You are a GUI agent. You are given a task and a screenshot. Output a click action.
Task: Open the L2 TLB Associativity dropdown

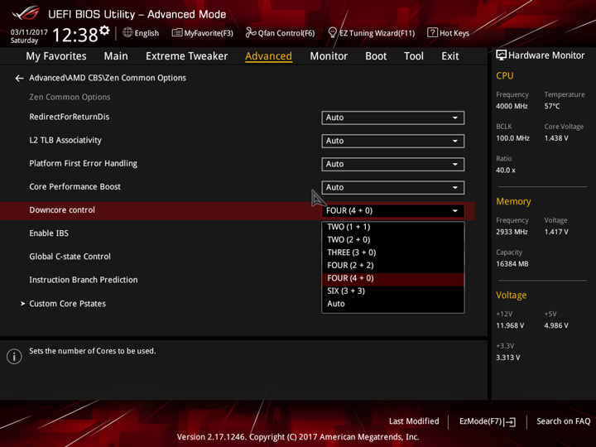(x=392, y=141)
